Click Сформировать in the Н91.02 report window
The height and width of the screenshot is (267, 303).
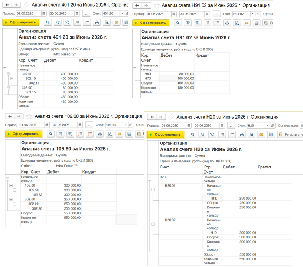[151, 23]
